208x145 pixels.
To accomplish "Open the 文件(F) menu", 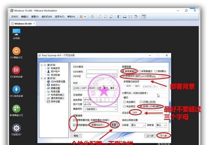I will 14,17.
